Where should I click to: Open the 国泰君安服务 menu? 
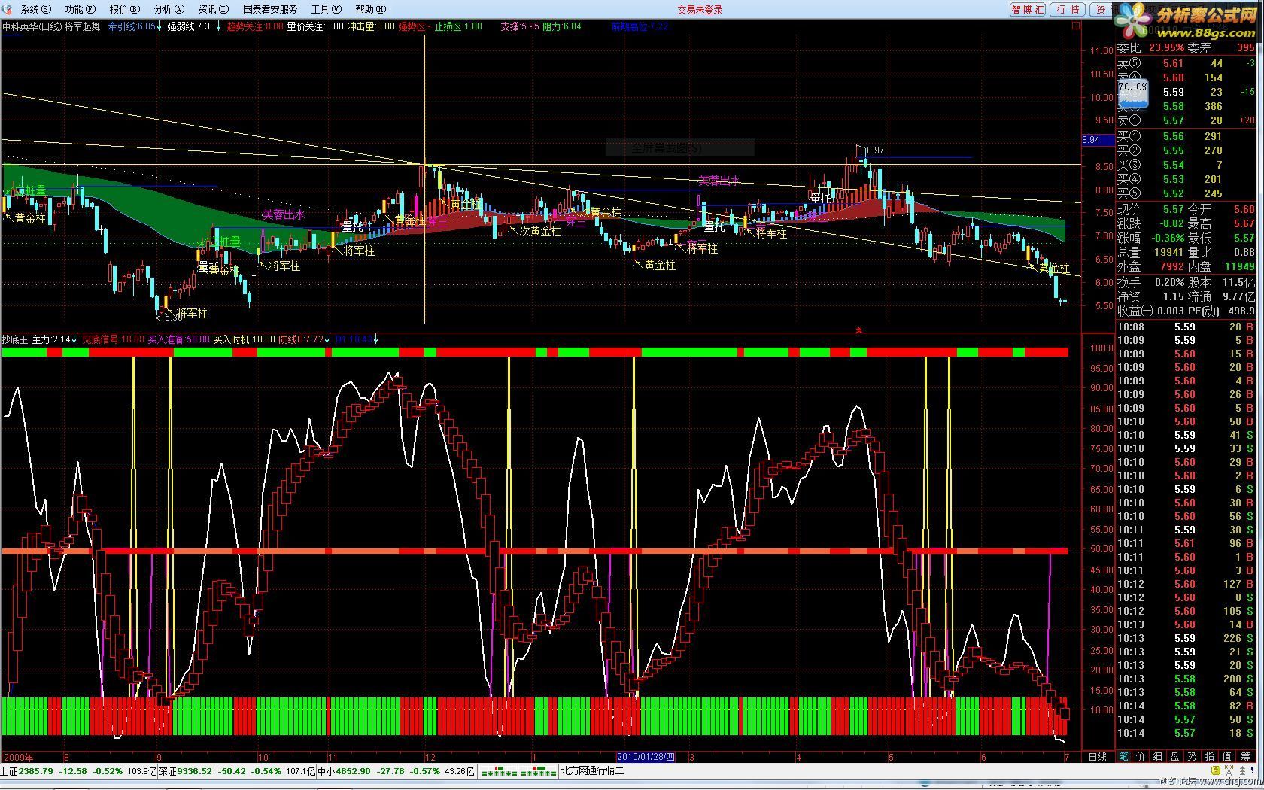(x=270, y=9)
